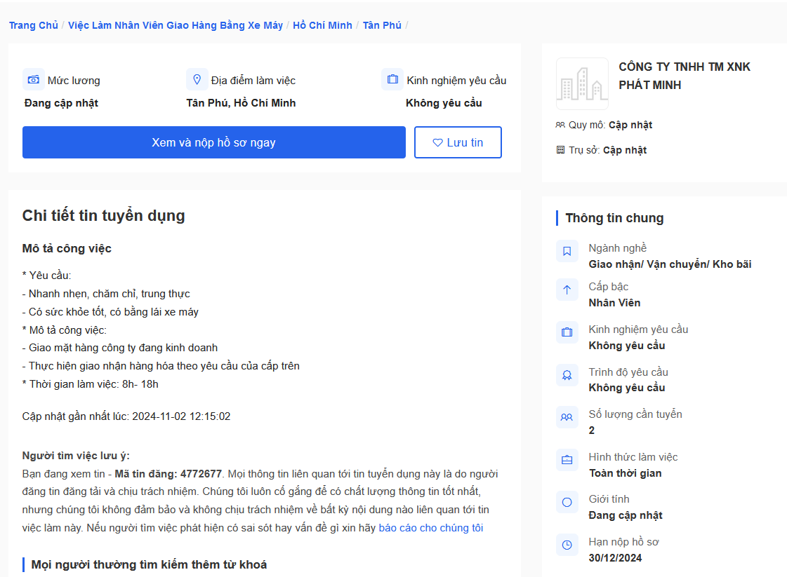Open the Tân Phú breadcrumb link
The width and height of the screenshot is (787, 577).
point(382,25)
